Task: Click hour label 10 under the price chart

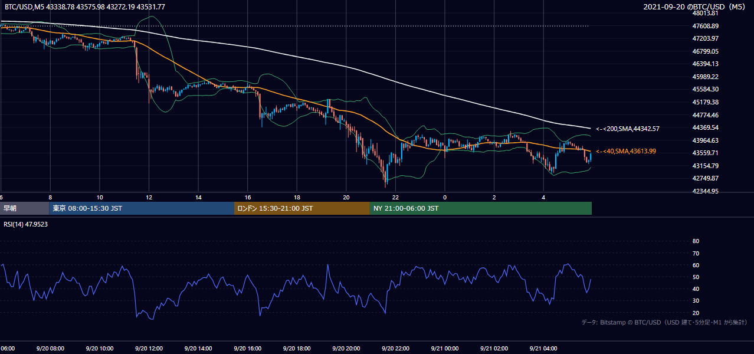Action: coord(100,197)
